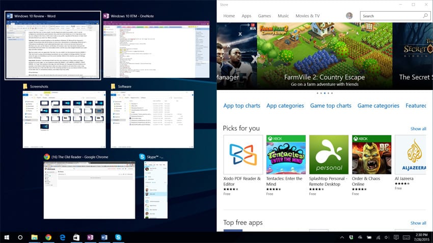Open the Action Center notifications icon

pyautogui.click(x=396, y=237)
